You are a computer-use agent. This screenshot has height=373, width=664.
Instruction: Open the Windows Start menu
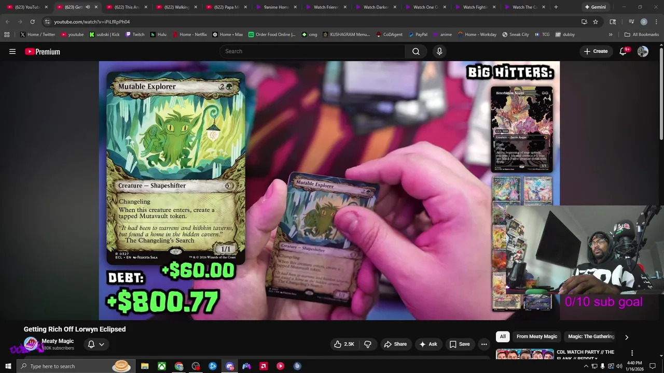8,366
